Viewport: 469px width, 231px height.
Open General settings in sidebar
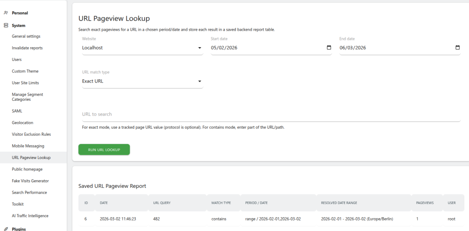[x=26, y=36]
